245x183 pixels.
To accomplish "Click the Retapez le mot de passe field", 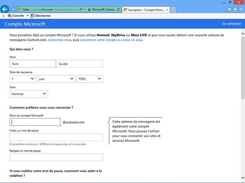I will (56, 157).
